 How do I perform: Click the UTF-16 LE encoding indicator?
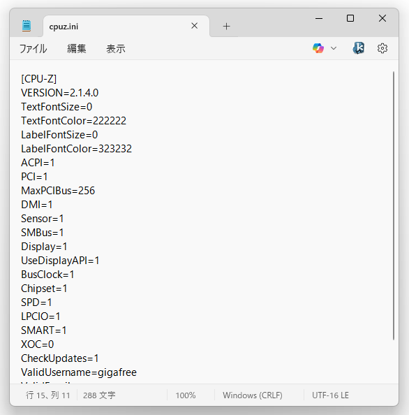click(330, 395)
